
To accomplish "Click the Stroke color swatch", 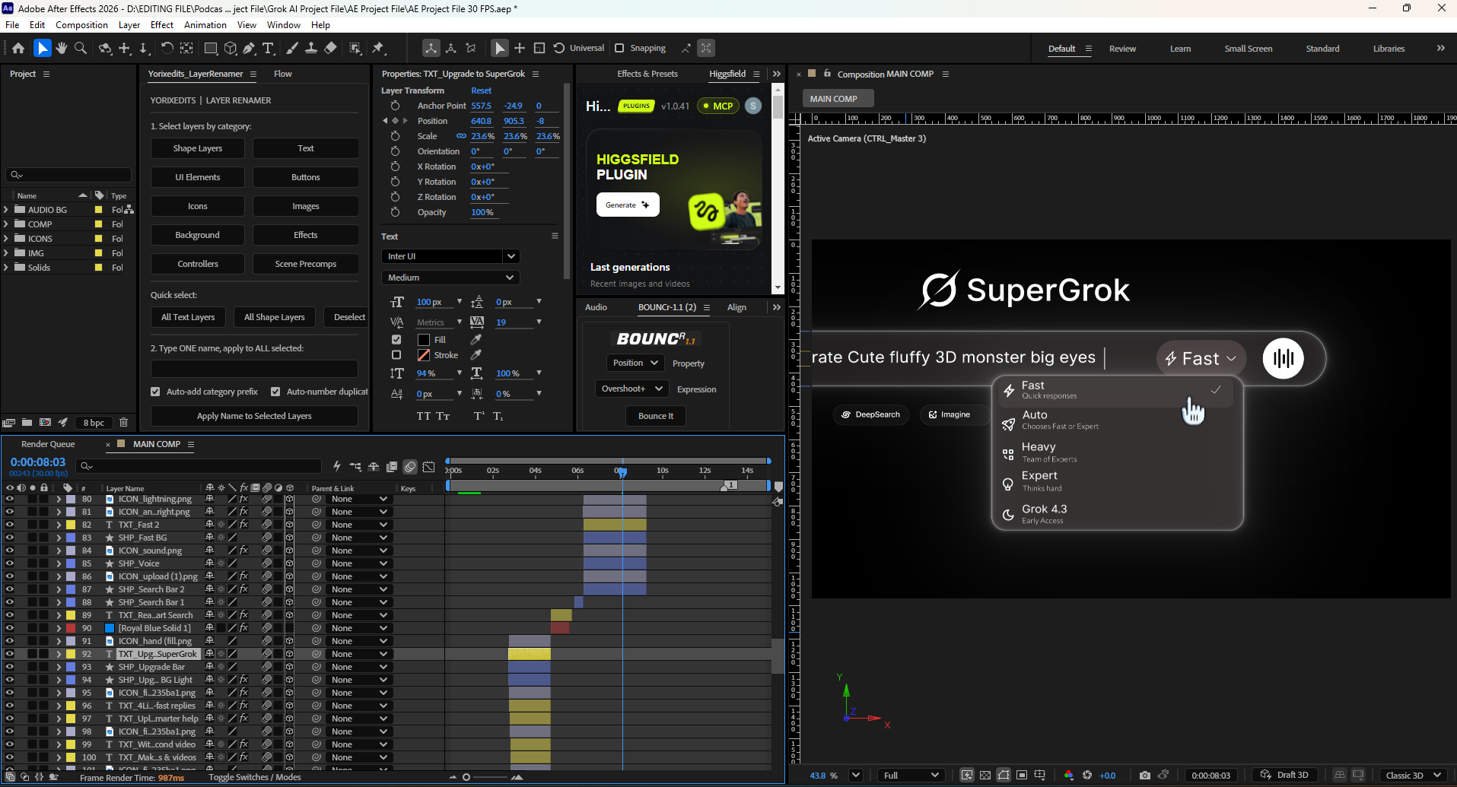I will [x=424, y=355].
